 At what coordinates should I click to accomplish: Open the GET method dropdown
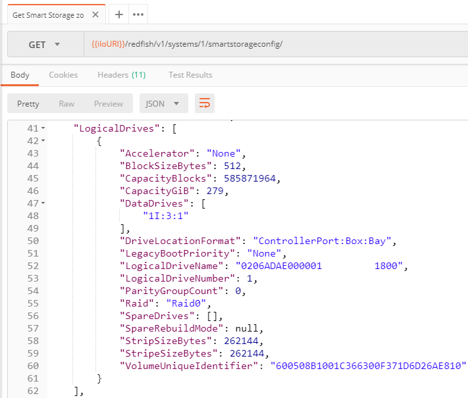point(45,45)
